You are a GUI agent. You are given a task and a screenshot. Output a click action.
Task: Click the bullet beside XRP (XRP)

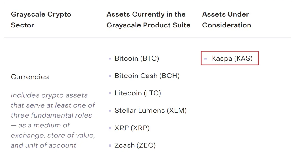(110, 128)
